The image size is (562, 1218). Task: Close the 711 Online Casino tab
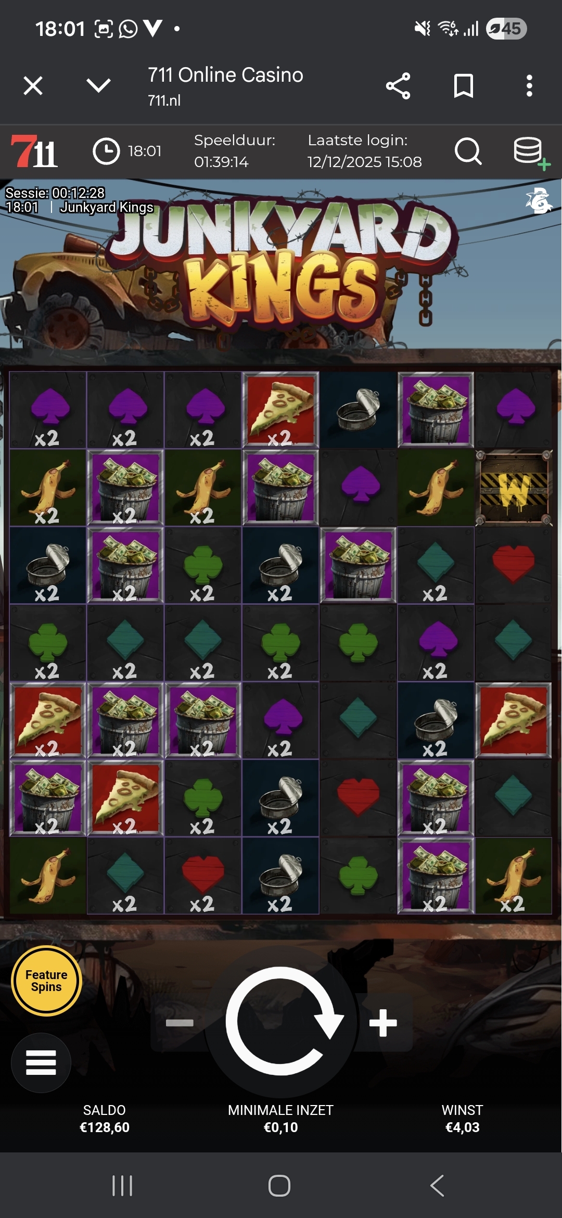(33, 86)
